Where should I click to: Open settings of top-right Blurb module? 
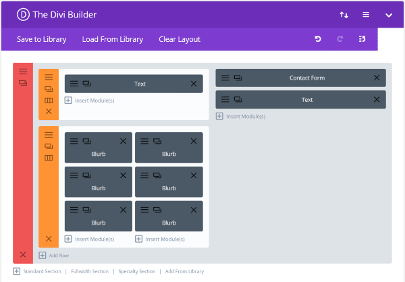144,141
